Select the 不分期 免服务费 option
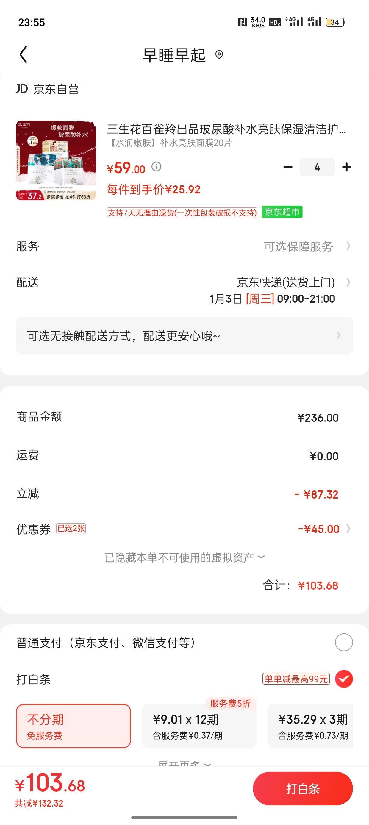The height and width of the screenshot is (825, 369). click(73, 726)
